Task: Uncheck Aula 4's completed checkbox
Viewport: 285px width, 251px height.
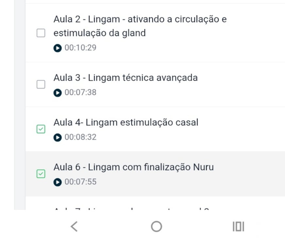Action: (41, 129)
